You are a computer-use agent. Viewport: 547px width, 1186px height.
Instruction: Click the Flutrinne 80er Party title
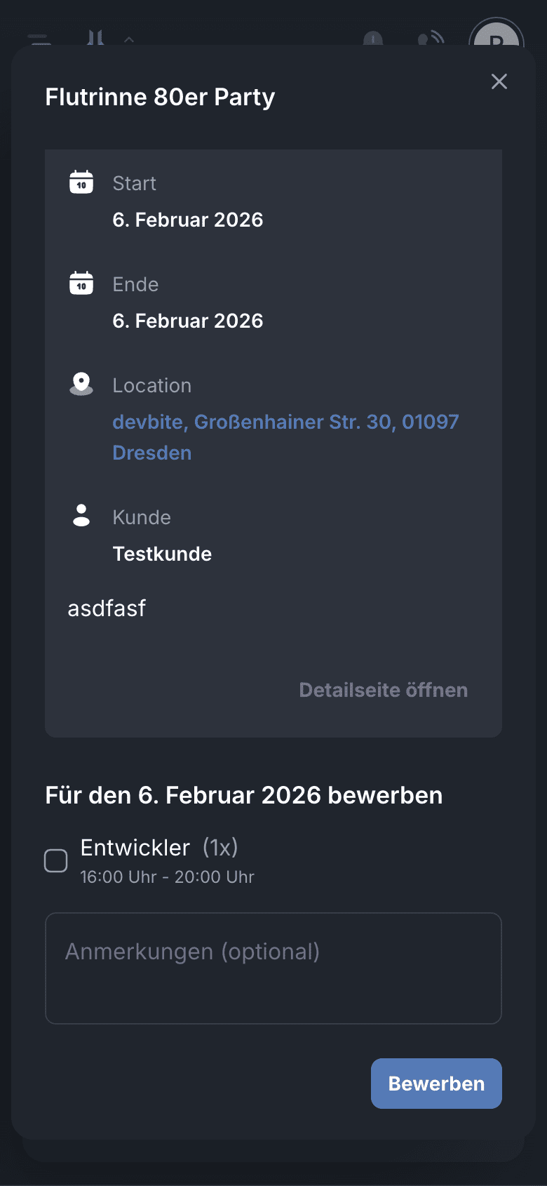coord(160,97)
